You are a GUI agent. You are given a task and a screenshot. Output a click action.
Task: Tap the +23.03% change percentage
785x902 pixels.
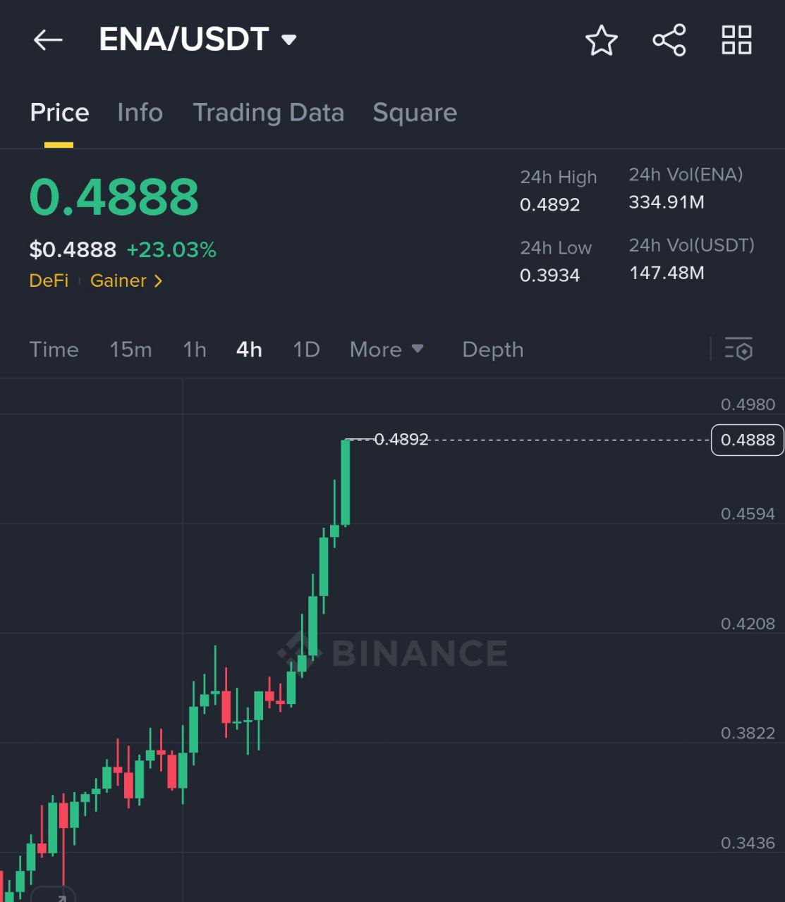pyautogui.click(x=171, y=249)
